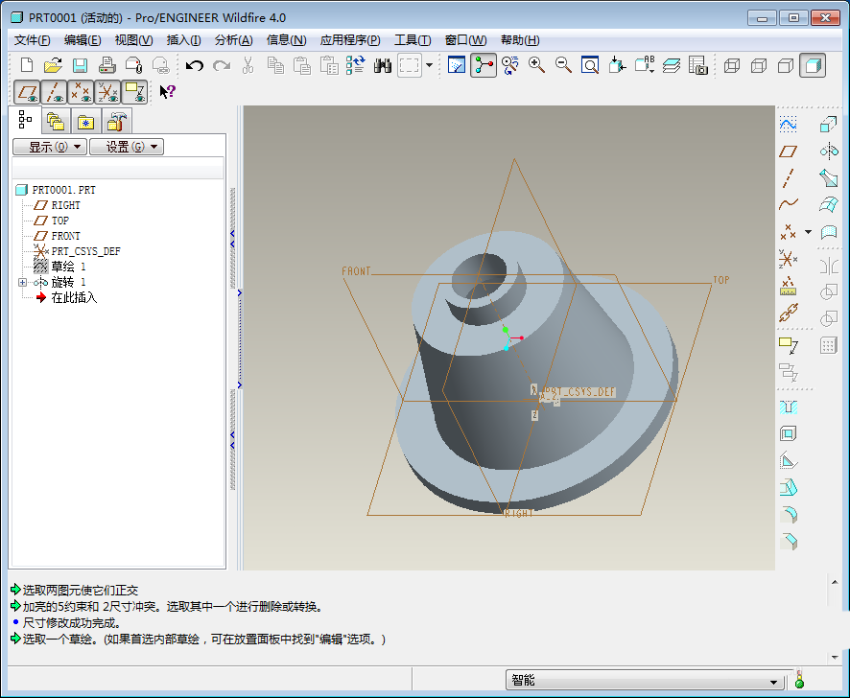Screen dimensions: 850x698
Task: Zoom in with the magnifier plus icon
Action: [536, 65]
